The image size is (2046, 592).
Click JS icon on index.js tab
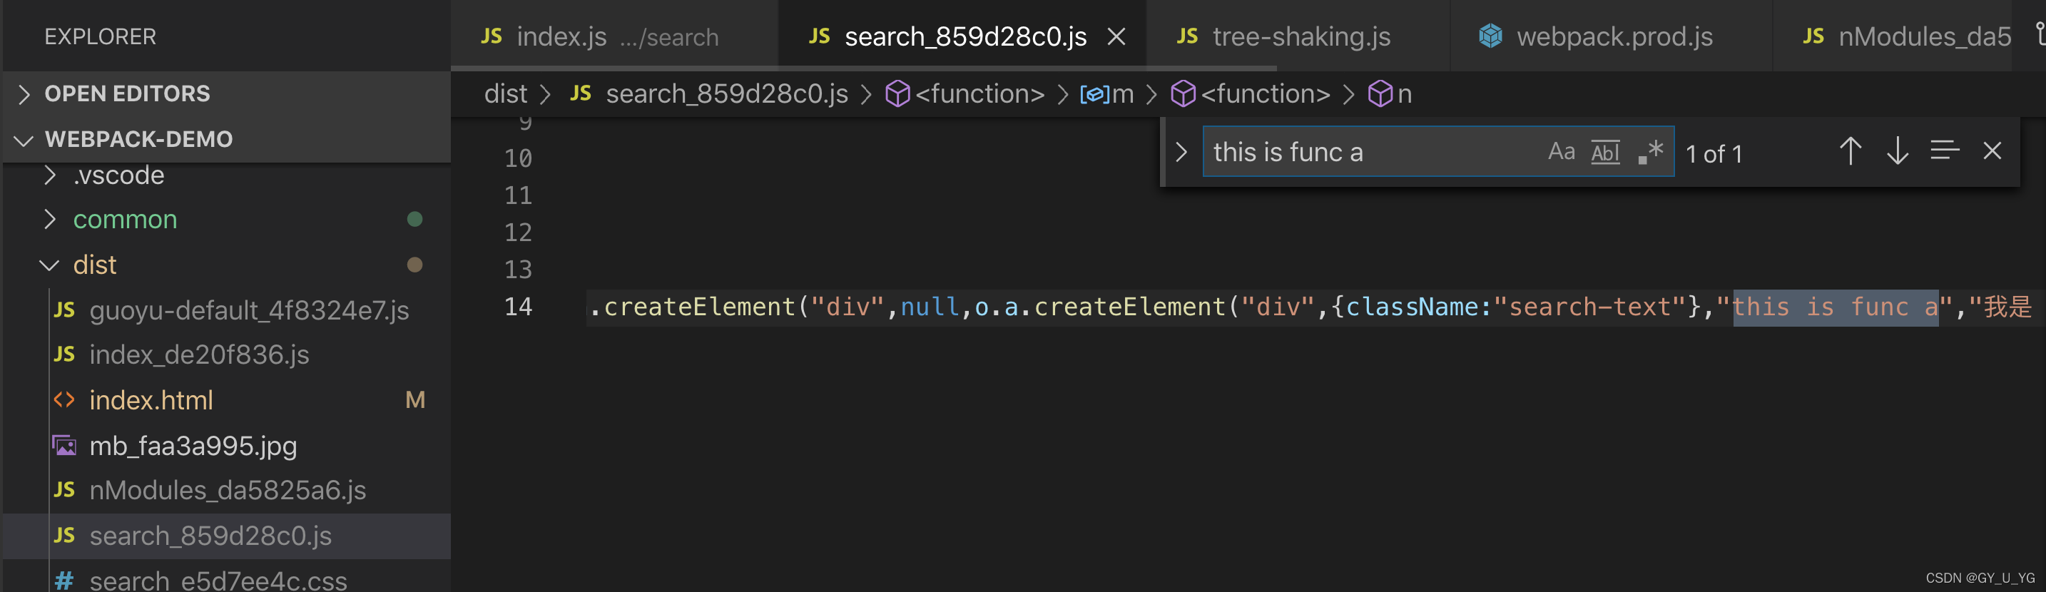492,36
